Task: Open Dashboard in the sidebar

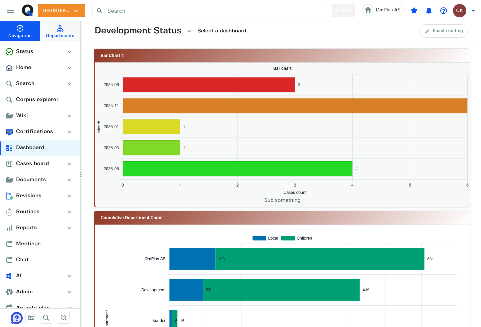Action: (40, 147)
